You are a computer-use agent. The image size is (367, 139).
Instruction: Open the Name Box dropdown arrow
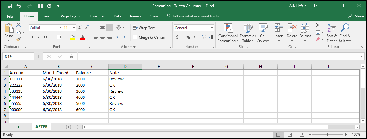point(31,56)
